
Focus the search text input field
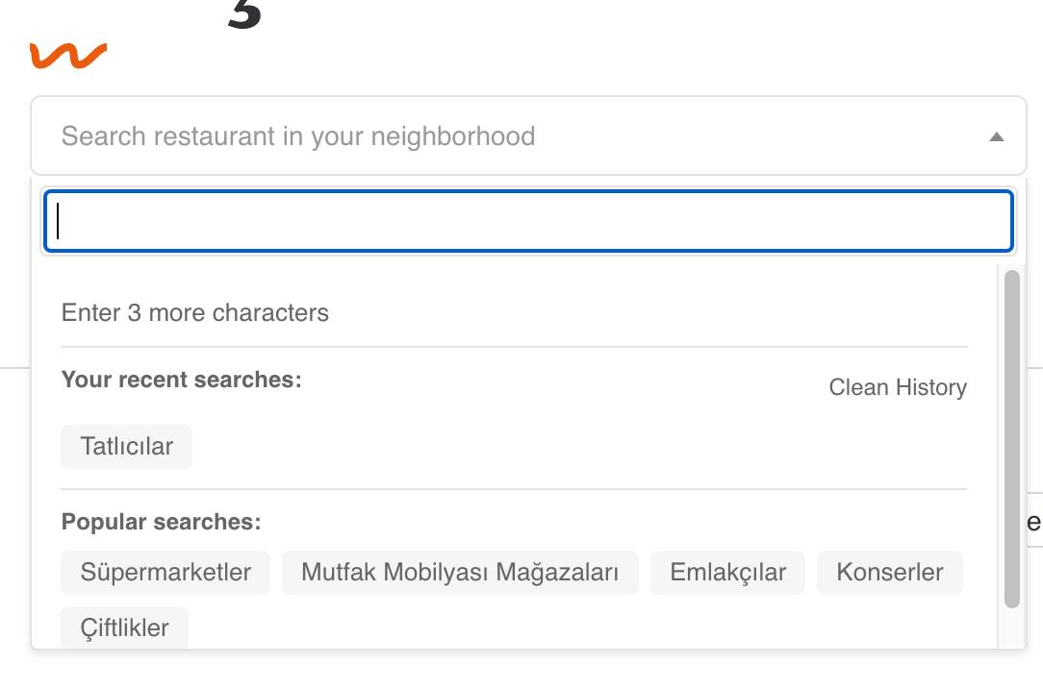tap(528, 222)
